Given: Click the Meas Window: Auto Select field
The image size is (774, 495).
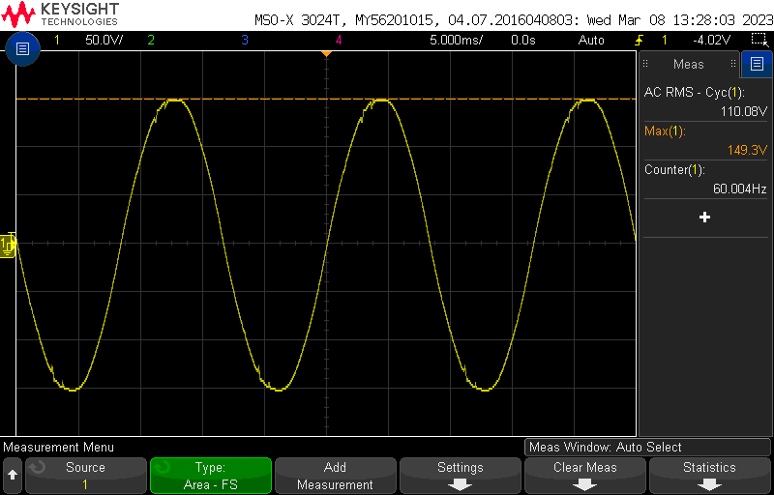Looking at the screenshot, I should point(647,448).
